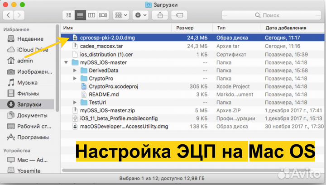The height and width of the screenshot is (185, 326).
Task: Open Изображения in the sidebar
Action: [28, 72]
